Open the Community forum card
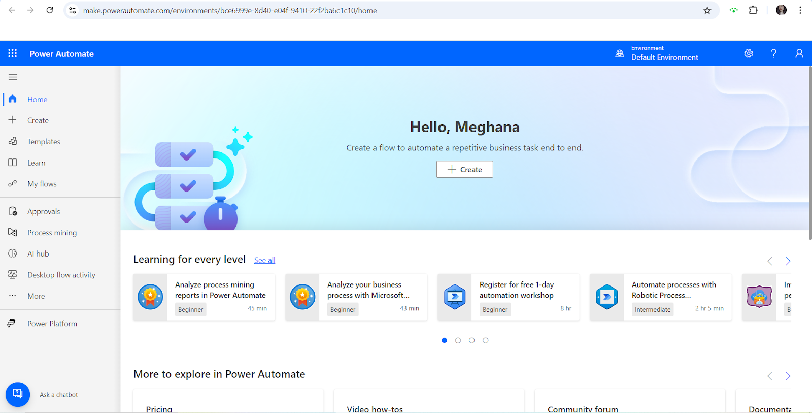812x413 pixels. tap(630, 401)
